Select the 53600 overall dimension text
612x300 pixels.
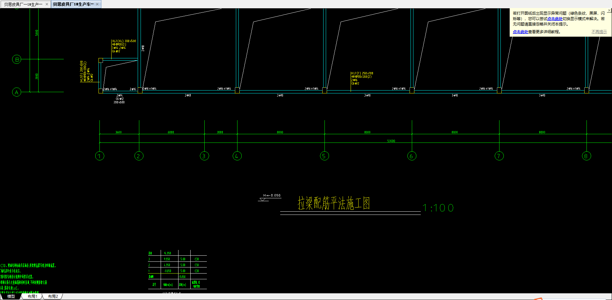tap(391, 141)
